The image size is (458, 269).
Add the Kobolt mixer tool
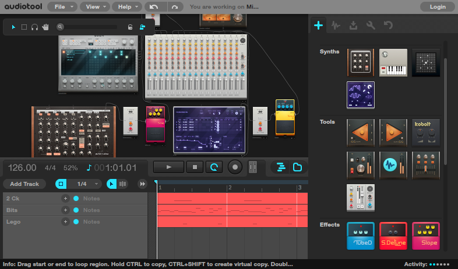(426, 132)
